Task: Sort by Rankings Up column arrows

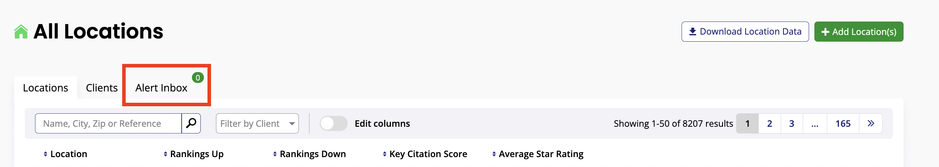Action: 165,154
